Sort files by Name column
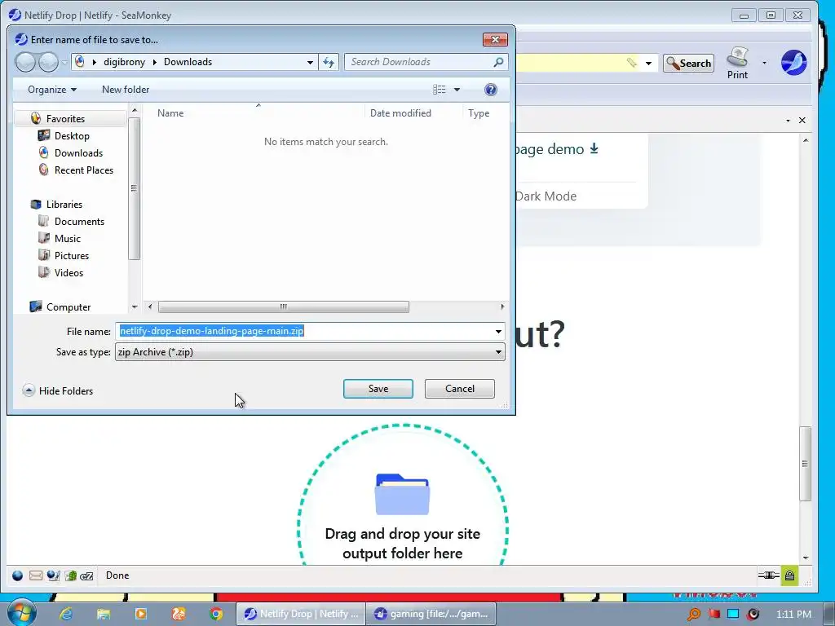This screenshot has height=626, width=835. coord(170,112)
